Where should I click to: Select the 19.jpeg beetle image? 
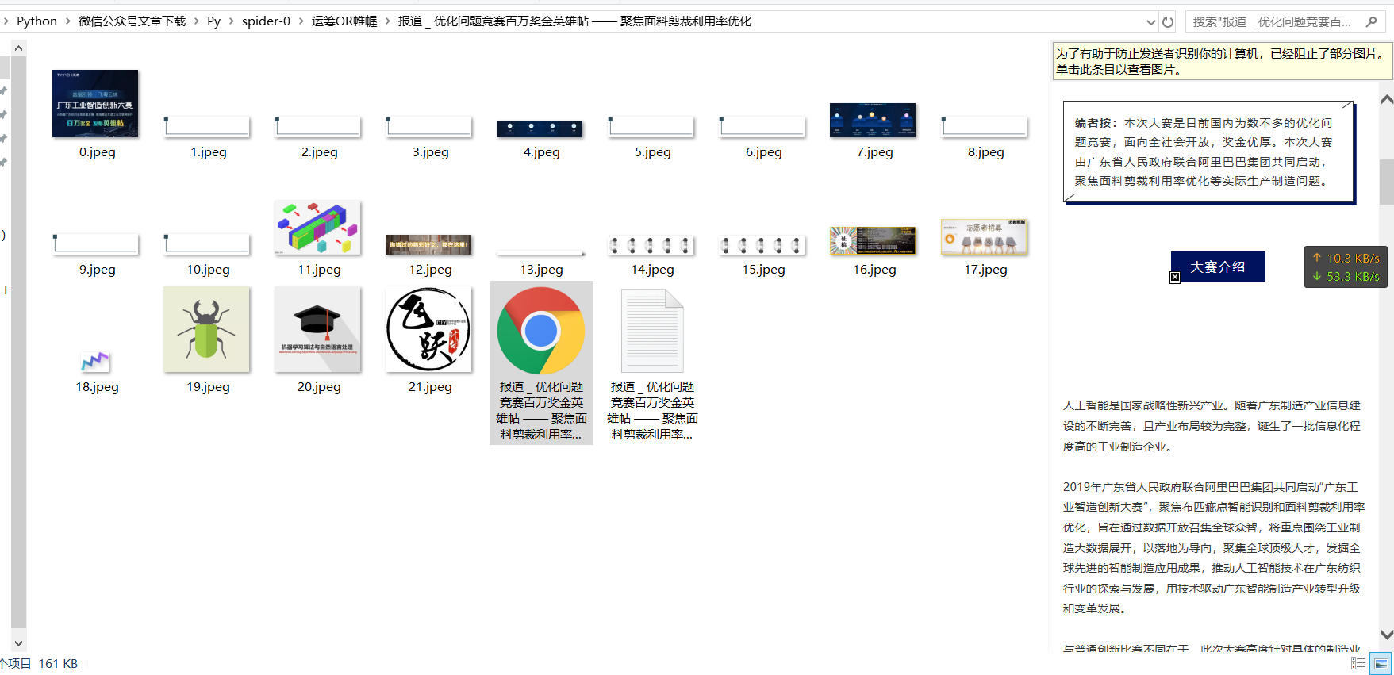[x=206, y=329]
